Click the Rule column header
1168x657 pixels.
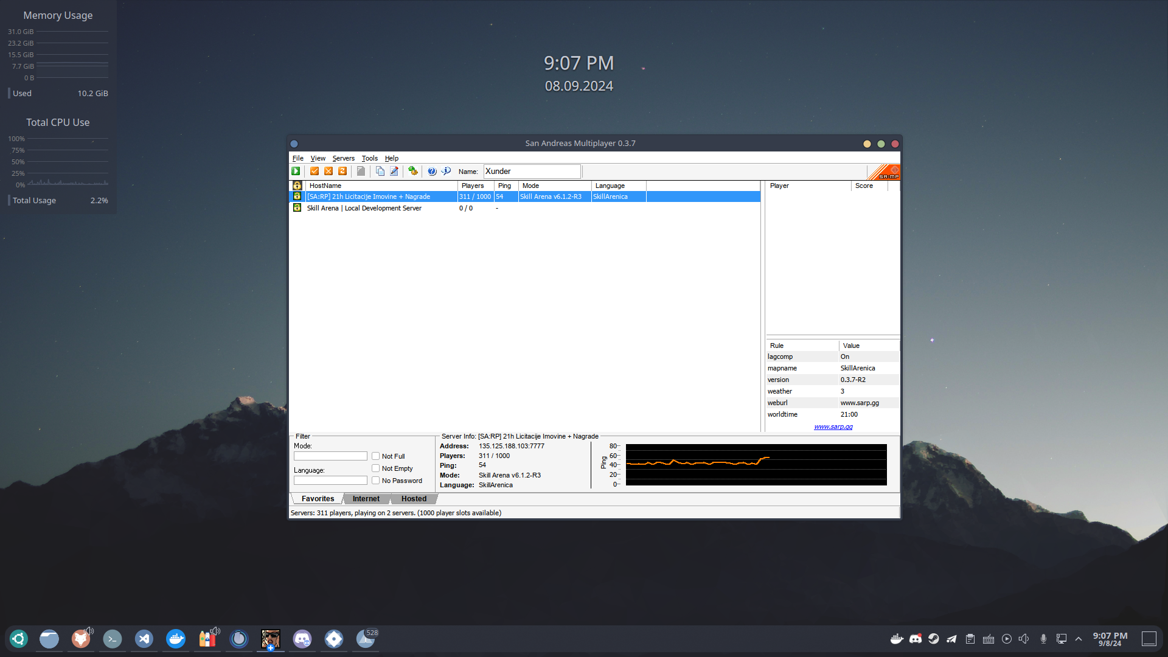pos(802,346)
